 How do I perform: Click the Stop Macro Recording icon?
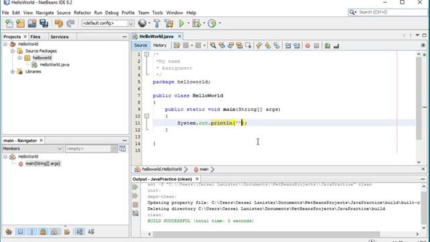click(316, 46)
